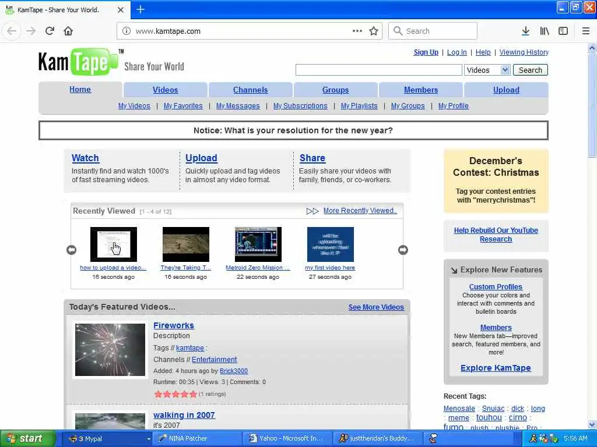
Task: Open the Home tab
Action: 80,89
